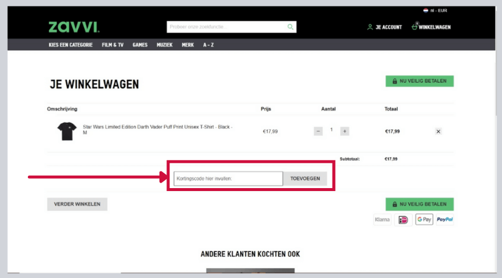Click the JE WINKELWAGEN heading
This screenshot has height=278, width=502.
point(94,85)
